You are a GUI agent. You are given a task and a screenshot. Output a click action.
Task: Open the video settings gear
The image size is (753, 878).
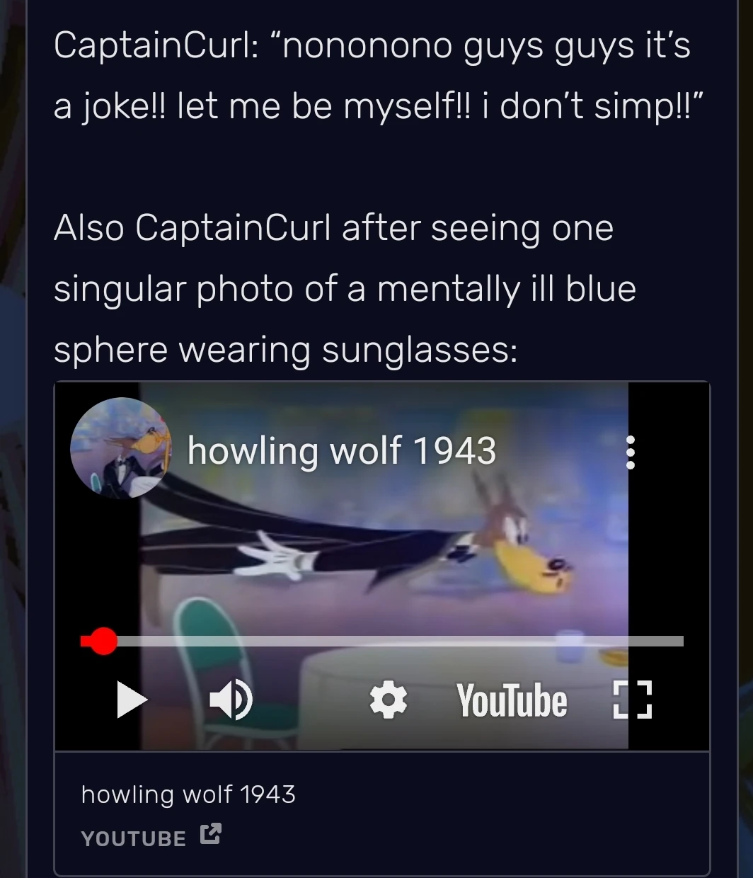389,700
